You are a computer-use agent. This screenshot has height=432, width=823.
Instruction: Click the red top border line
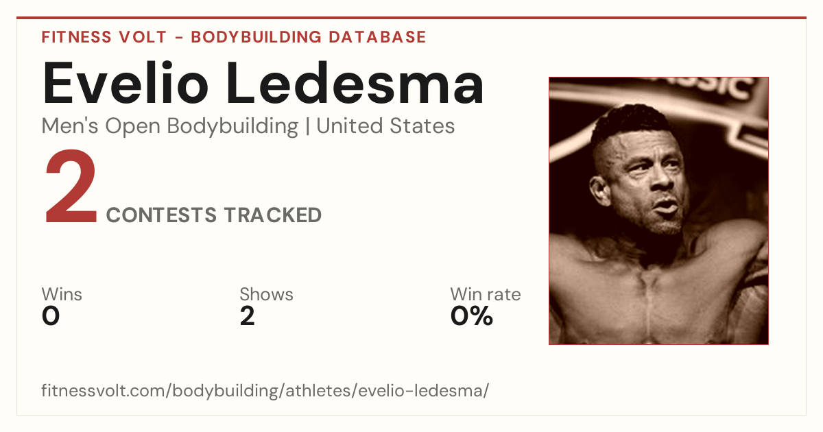pyautogui.click(x=411, y=18)
